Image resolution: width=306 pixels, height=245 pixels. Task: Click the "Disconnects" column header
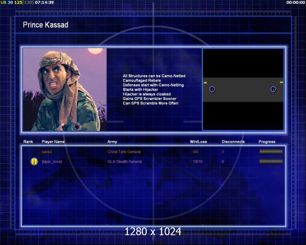click(233, 142)
